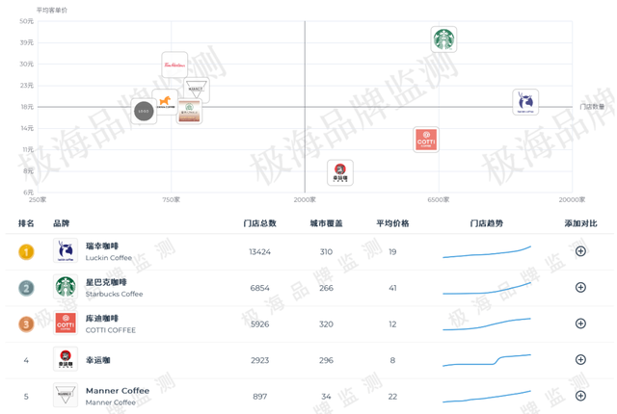Click the 门店趋势 column header
The width and height of the screenshot is (617, 414).
click(x=486, y=223)
